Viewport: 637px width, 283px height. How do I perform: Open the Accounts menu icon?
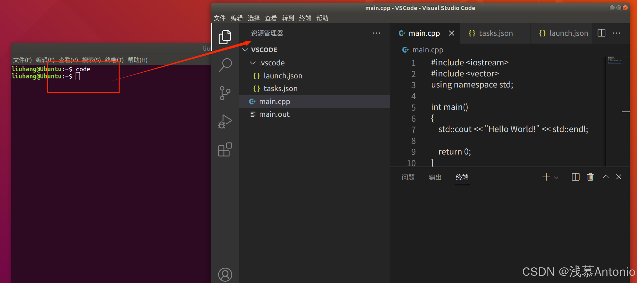225,275
